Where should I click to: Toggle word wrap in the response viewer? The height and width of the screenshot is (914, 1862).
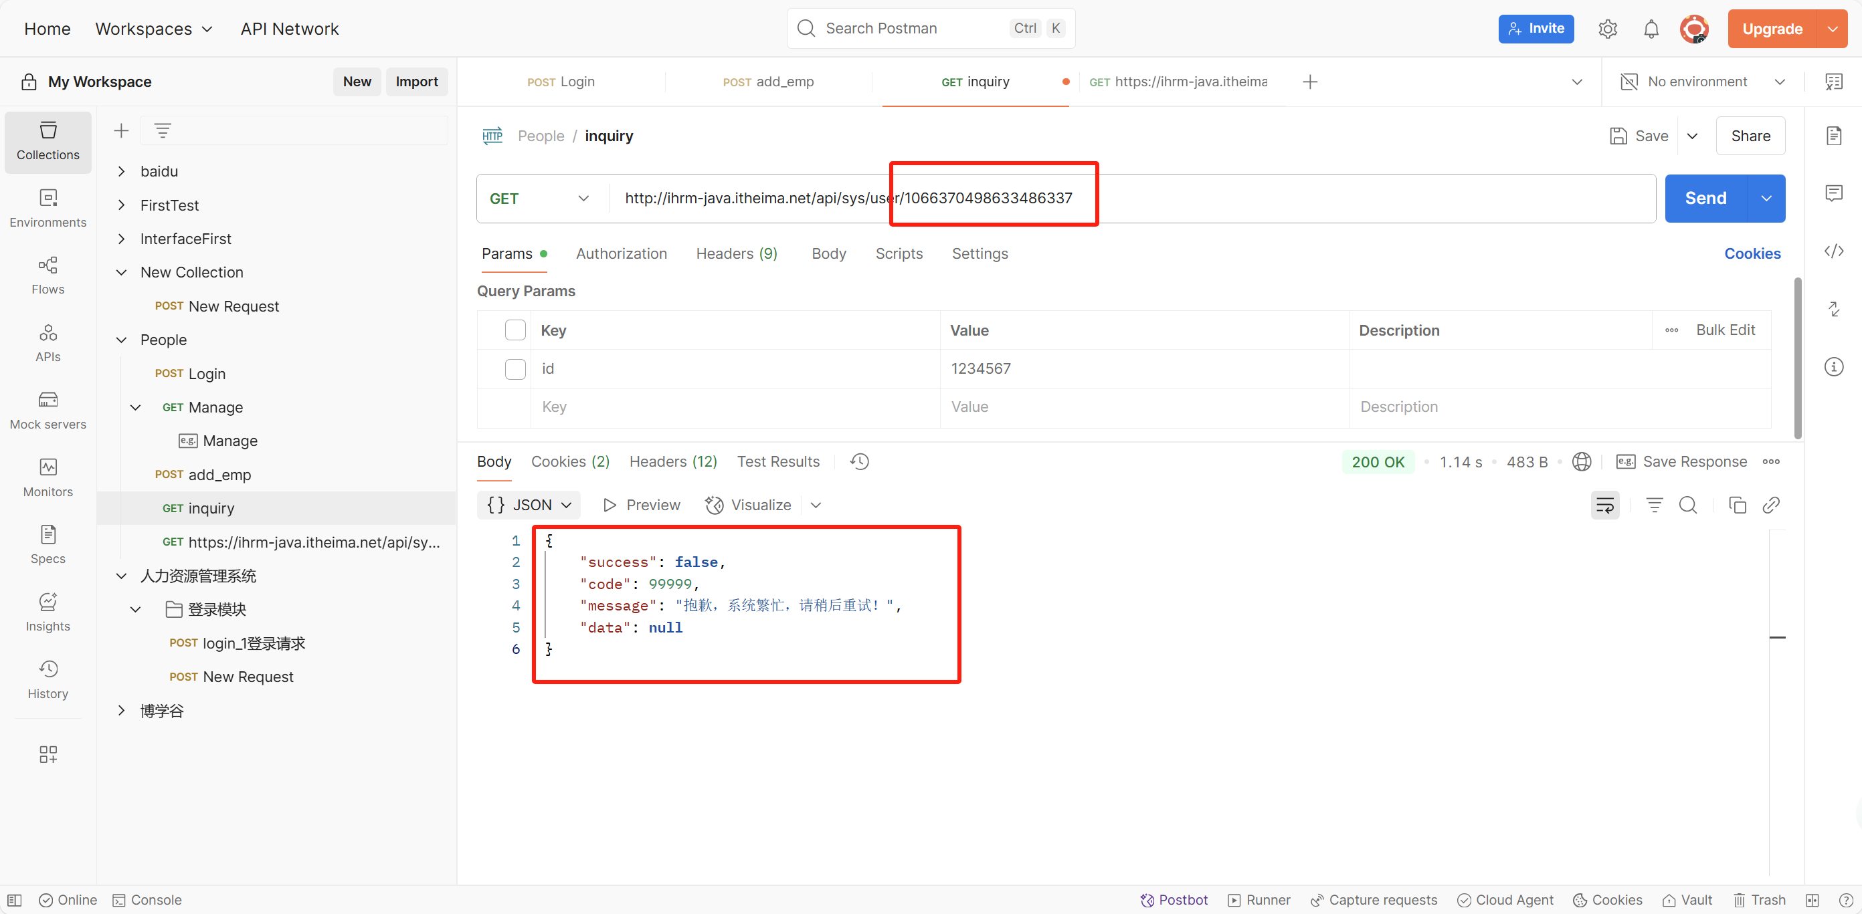(x=1604, y=505)
